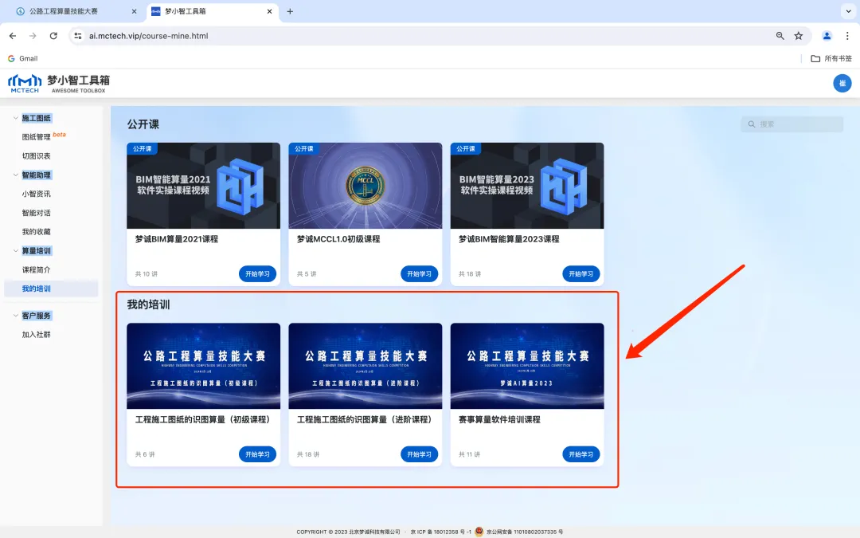Collapse the 施工图纸 sidebar section
860x538 pixels.
click(x=17, y=117)
